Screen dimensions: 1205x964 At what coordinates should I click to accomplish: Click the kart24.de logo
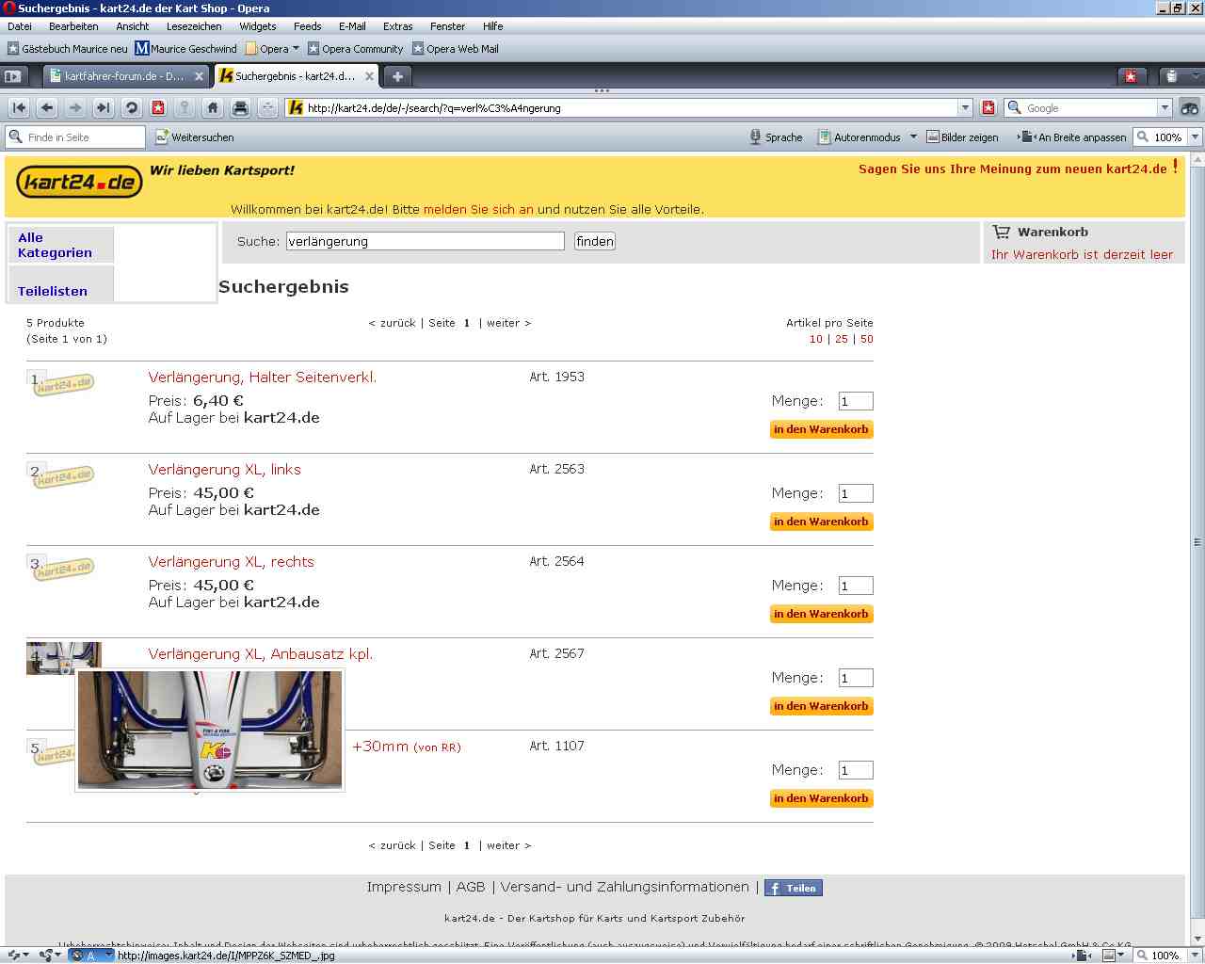tap(79, 183)
